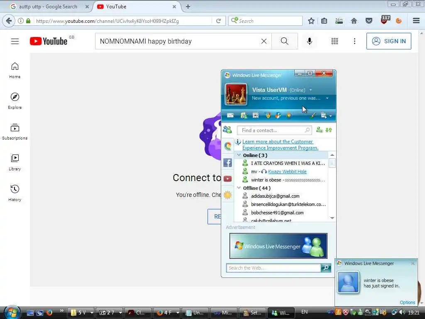Open the YouTube apps grid icon
425x319 pixels.
coord(335,41)
